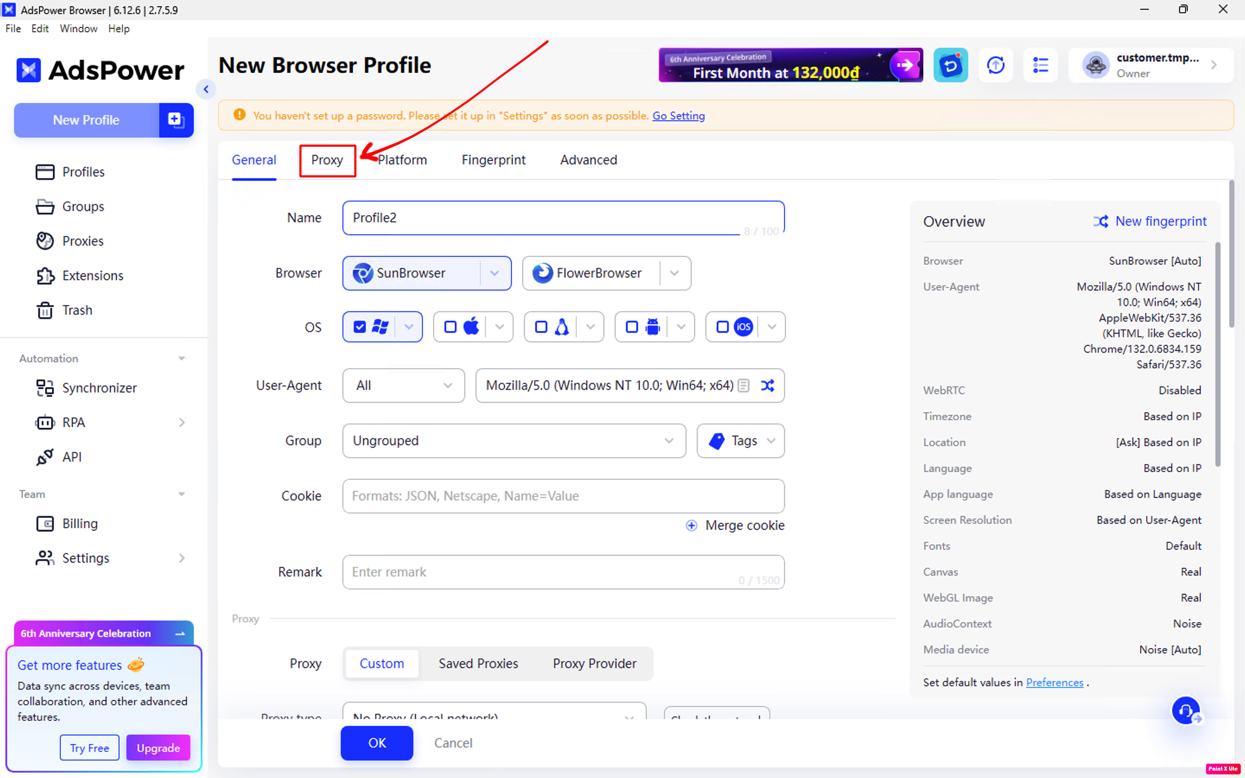
Task: Collapse the sidebar with the arrow toggle
Action: coord(206,89)
